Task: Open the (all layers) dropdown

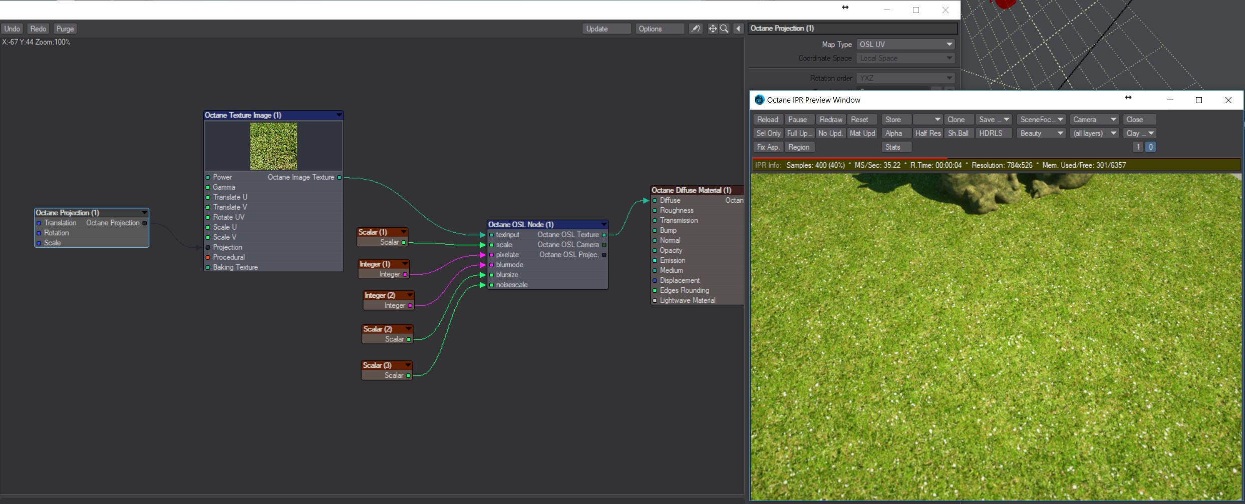Action: point(1094,133)
